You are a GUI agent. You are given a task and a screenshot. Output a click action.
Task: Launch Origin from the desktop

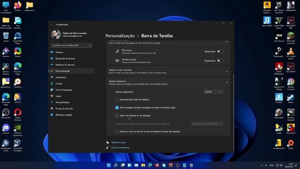click(291, 144)
